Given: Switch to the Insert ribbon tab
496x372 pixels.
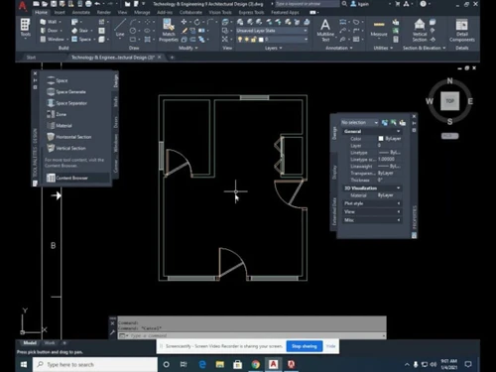Looking at the screenshot, I should coord(60,13).
